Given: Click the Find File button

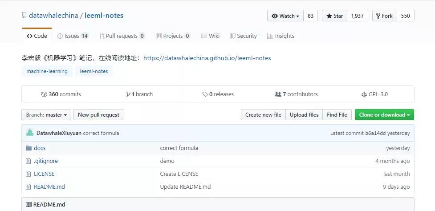Looking at the screenshot, I should click(x=337, y=115).
